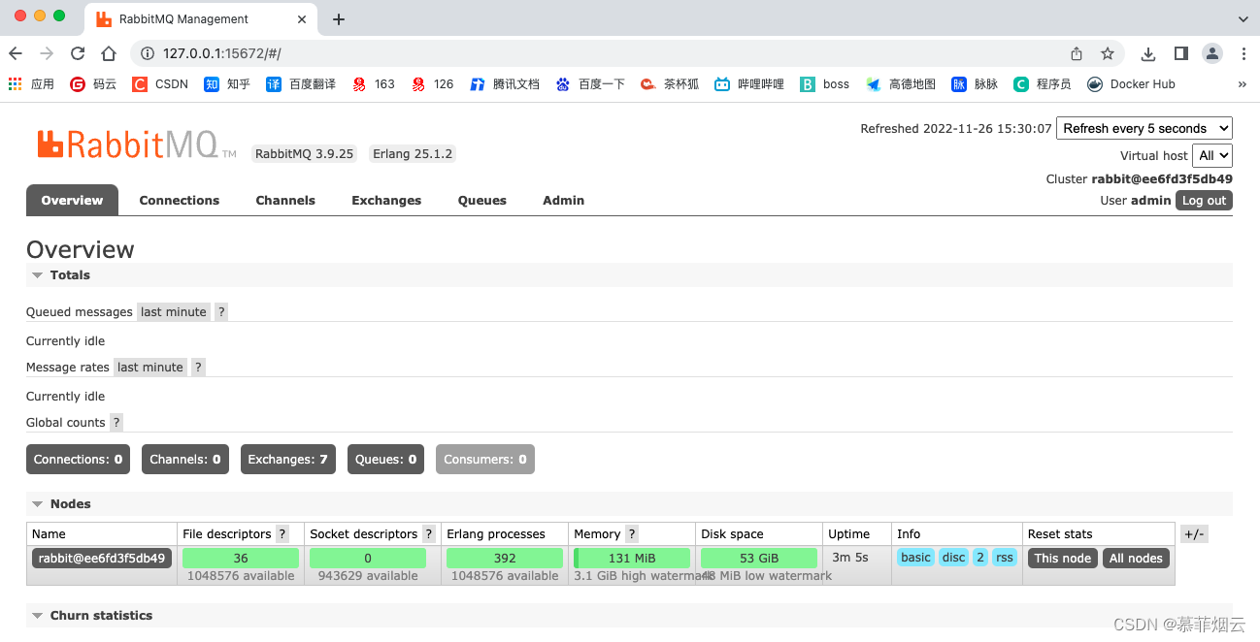Toggle reset stats to All nodes

[1136, 558]
